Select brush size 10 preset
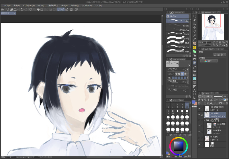This screenshot has height=159, width=229. pyautogui.click(x=173, y=112)
